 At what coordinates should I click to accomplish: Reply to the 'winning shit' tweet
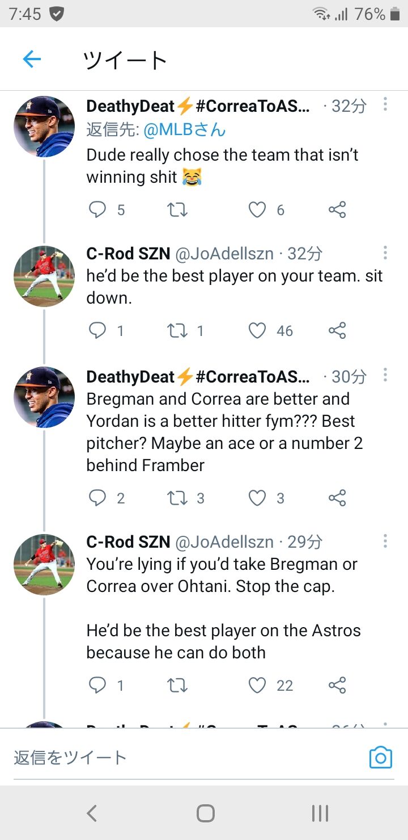(98, 210)
